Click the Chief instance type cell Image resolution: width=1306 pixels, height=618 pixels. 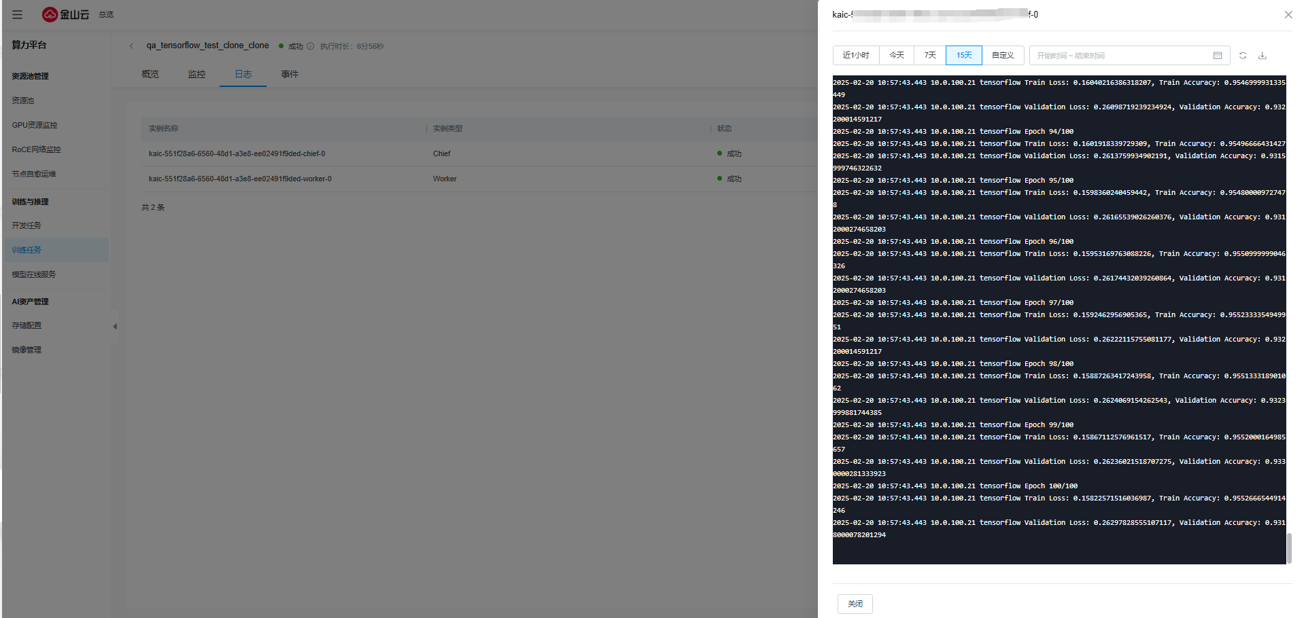tap(442, 153)
